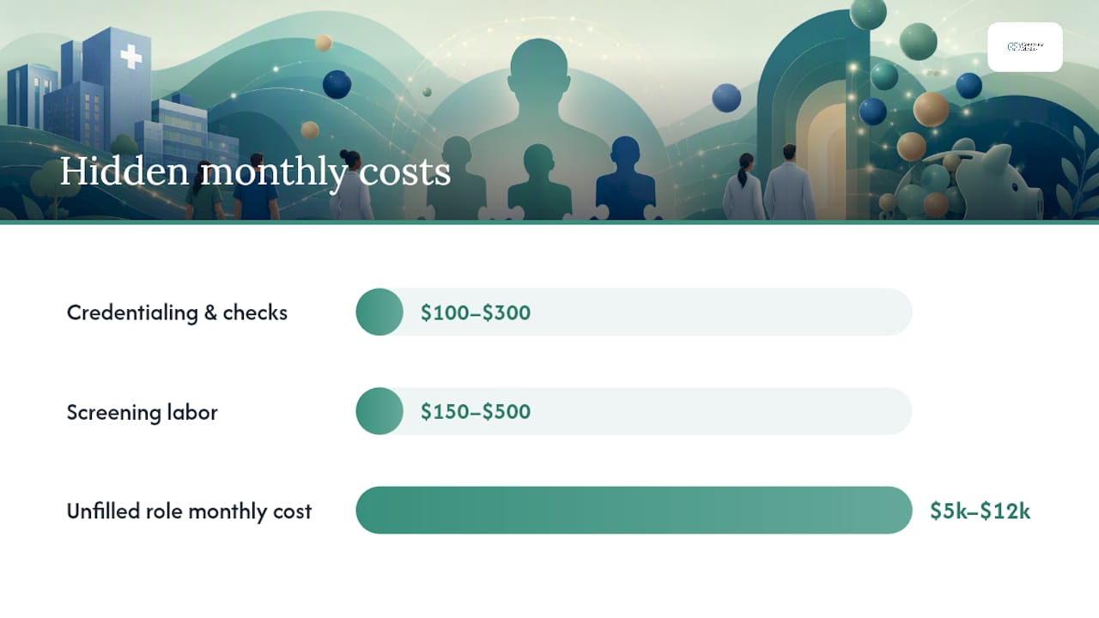1099x618 pixels.
Task: Click the $5k–$12k value text
Action: [x=980, y=512]
